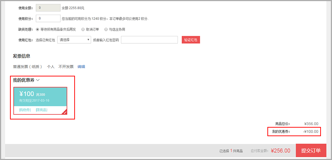Click the 有效期至2017-03-16 coupon date

pyautogui.click(x=34, y=101)
